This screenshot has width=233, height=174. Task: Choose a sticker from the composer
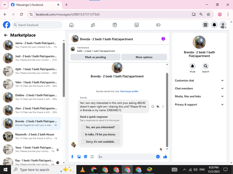(86, 157)
